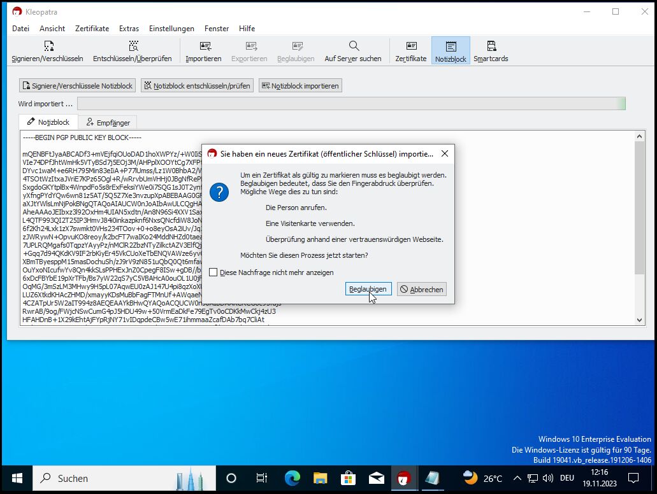Click the import progress bar
Image resolution: width=657 pixels, height=494 pixels.
[x=350, y=104]
